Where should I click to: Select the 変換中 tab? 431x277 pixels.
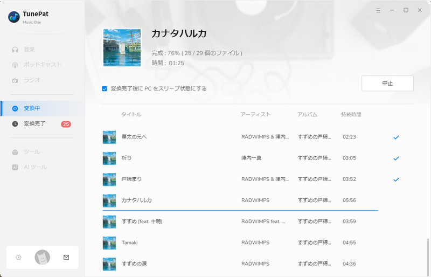tap(43, 108)
